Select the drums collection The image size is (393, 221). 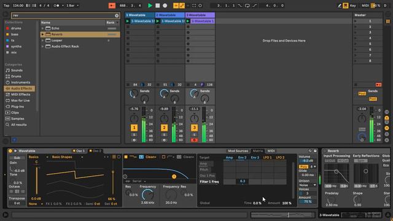pos(16,28)
